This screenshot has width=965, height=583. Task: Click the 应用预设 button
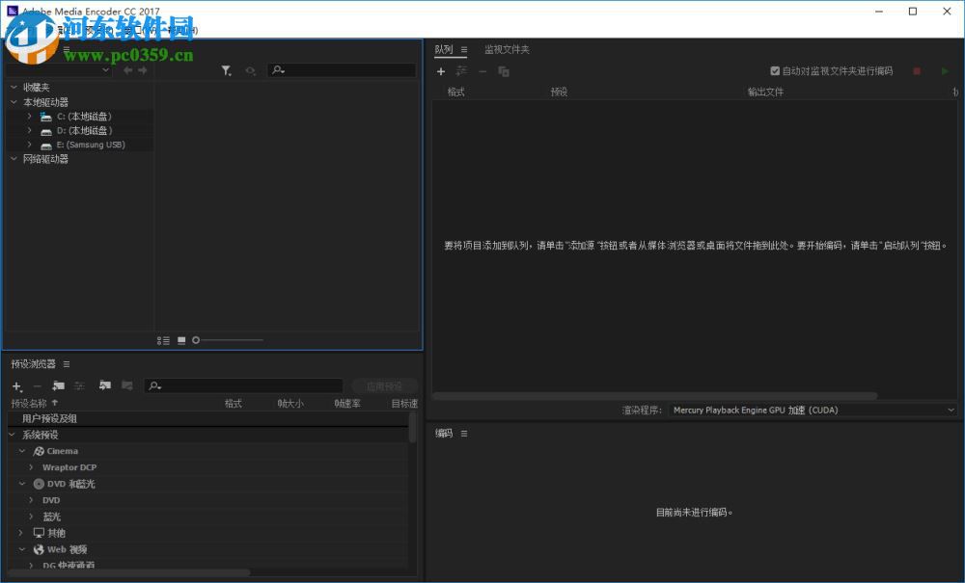pos(384,385)
